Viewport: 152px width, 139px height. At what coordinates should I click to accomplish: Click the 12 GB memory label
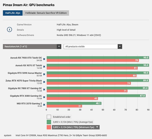click(x=39, y=83)
